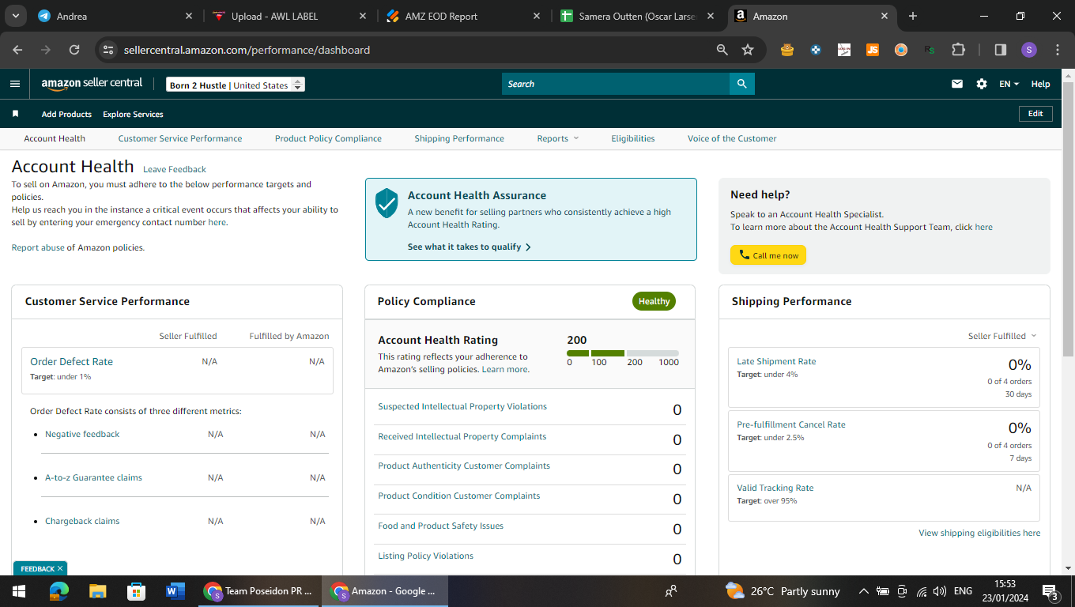
Task: Show hidden system tray icons
Action: pyautogui.click(x=864, y=591)
